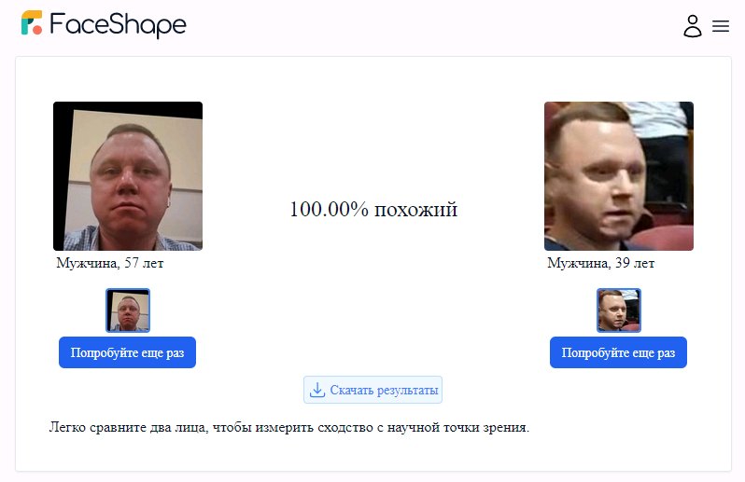Viewport: 745px width, 482px height.
Task: Click the age number 39 under right photo
Action: [x=623, y=262]
